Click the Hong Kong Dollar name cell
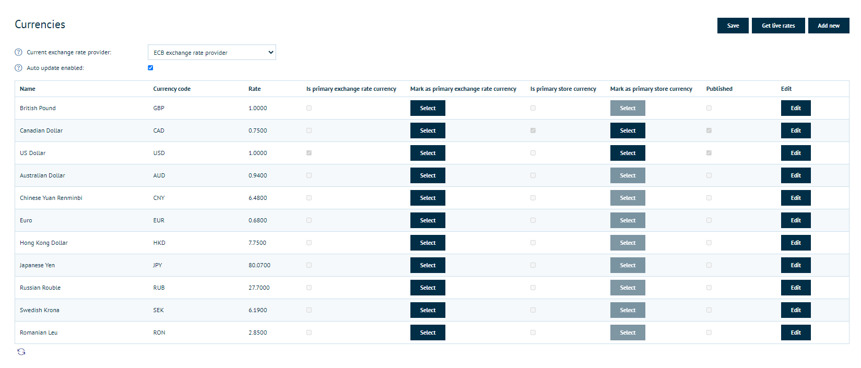 pyautogui.click(x=44, y=243)
